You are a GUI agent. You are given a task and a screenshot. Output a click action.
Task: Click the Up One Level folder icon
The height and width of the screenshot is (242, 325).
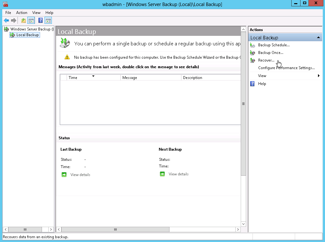(23, 21)
